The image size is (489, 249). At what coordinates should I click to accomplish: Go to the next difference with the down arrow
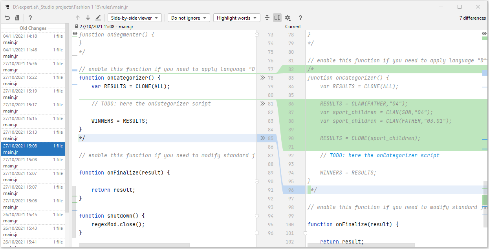(x=88, y=18)
